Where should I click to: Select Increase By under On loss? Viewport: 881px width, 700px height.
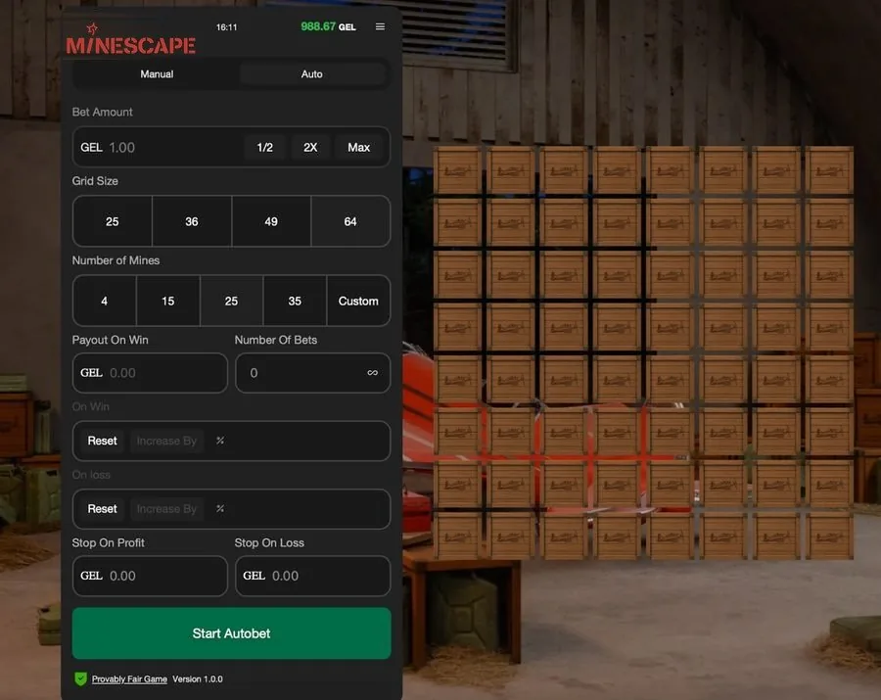coord(166,509)
